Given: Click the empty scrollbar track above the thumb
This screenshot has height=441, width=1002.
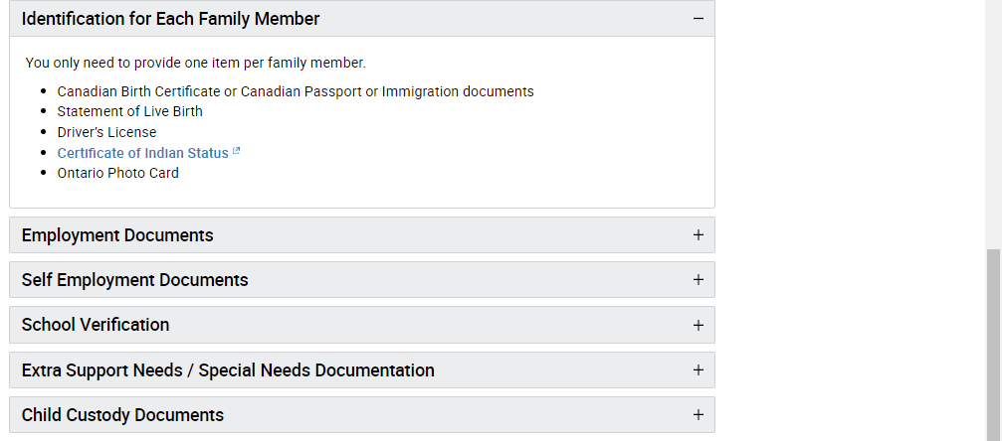Looking at the screenshot, I should coord(993,124).
